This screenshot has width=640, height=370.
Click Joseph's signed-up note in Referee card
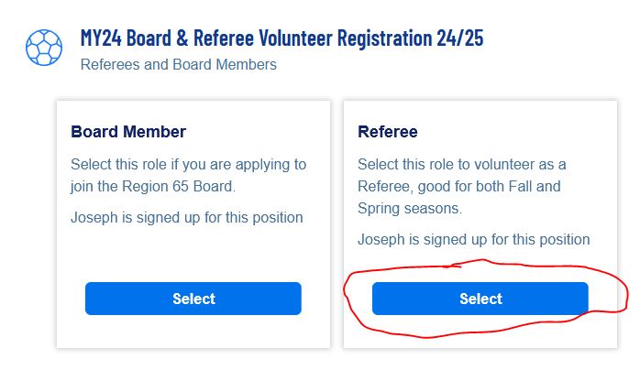[x=473, y=239]
